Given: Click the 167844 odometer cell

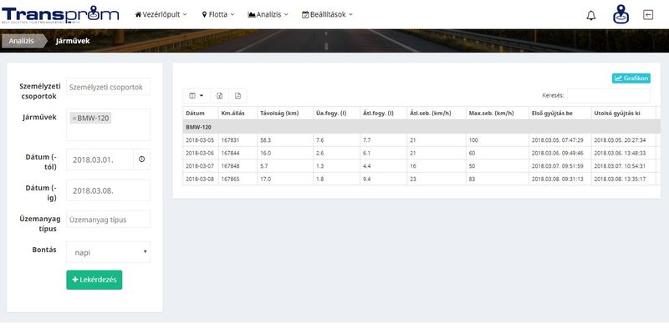Looking at the screenshot, I should coord(237,153).
